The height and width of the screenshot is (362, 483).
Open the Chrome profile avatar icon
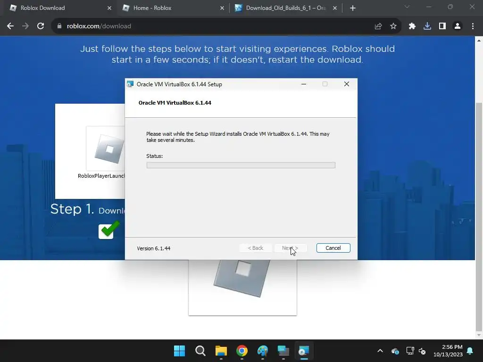[458, 26]
